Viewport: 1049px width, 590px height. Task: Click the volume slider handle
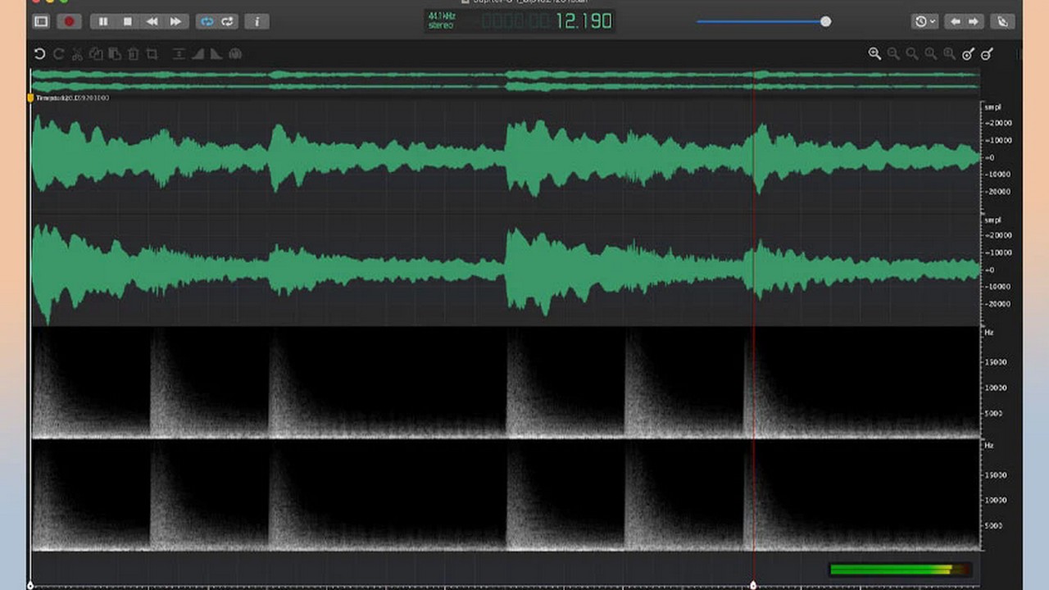pos(825,22)
